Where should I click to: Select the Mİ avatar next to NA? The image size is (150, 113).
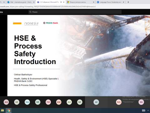(x=38, y=102)
